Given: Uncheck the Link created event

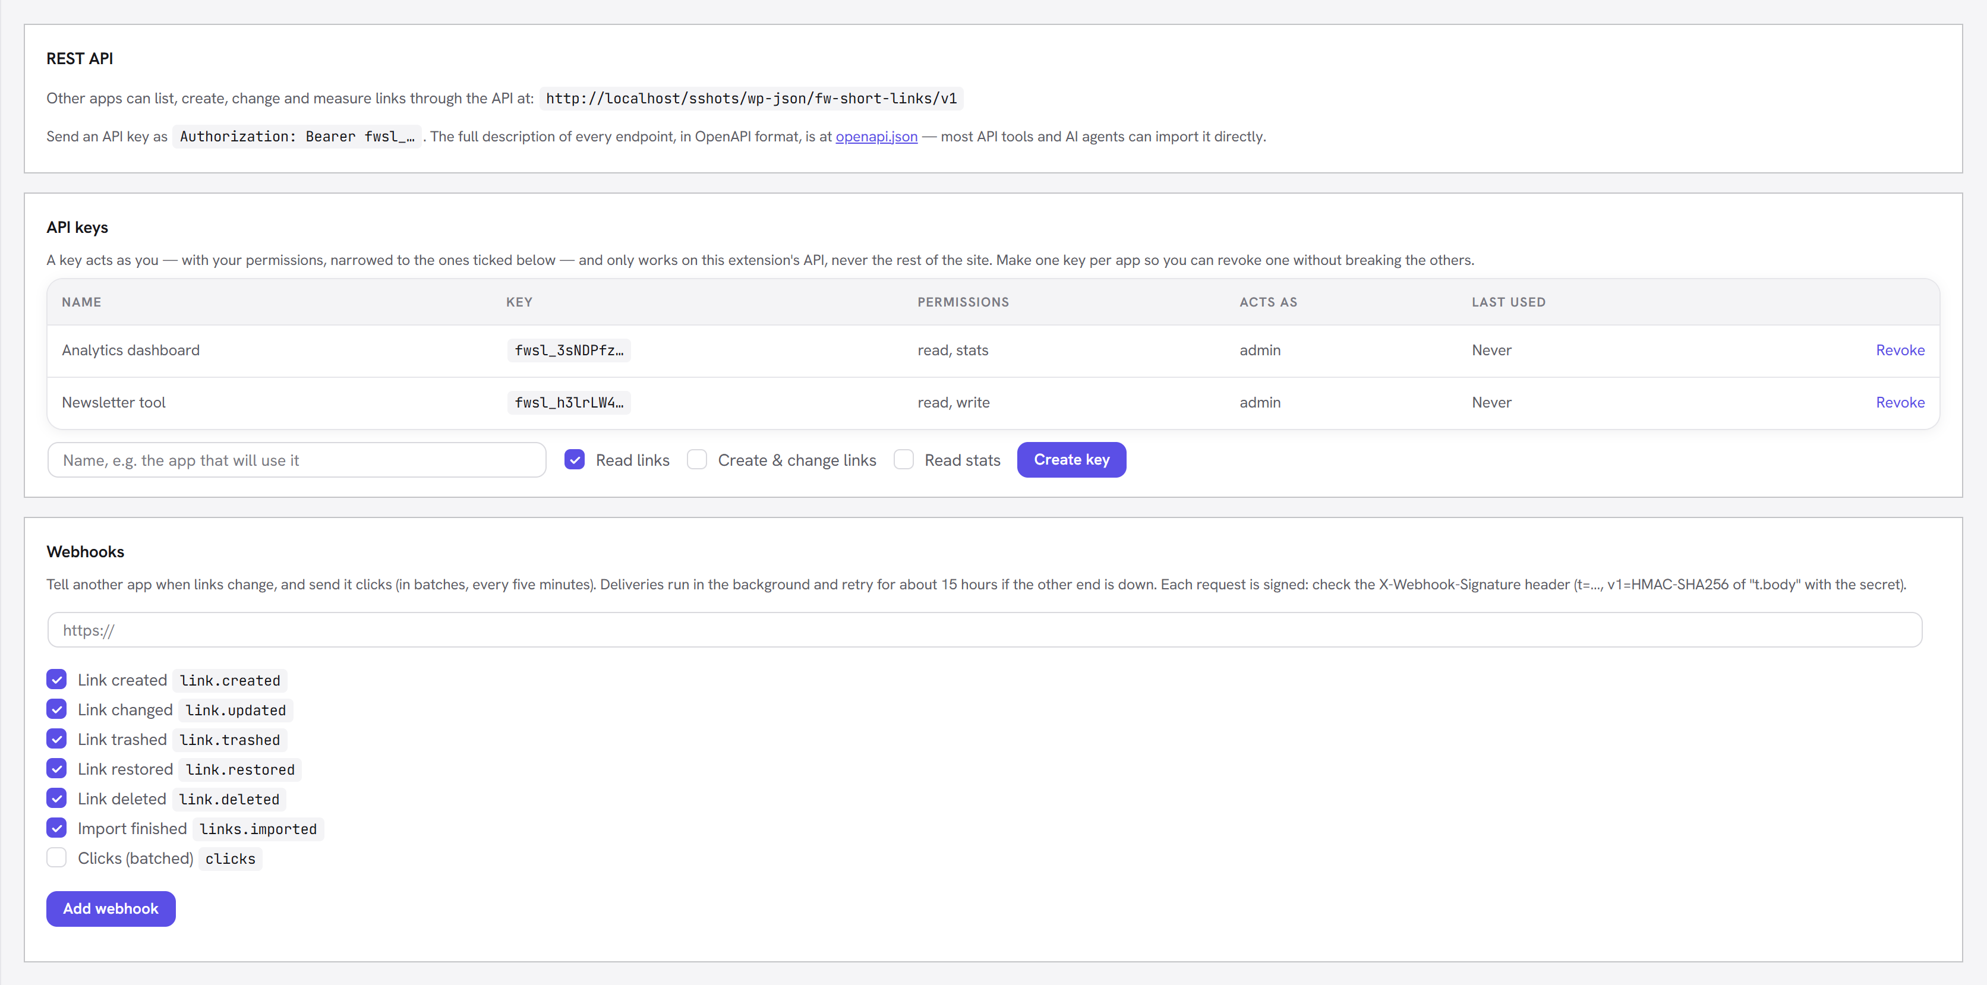Looking at the screenshot, I should (x=56, y=680).
